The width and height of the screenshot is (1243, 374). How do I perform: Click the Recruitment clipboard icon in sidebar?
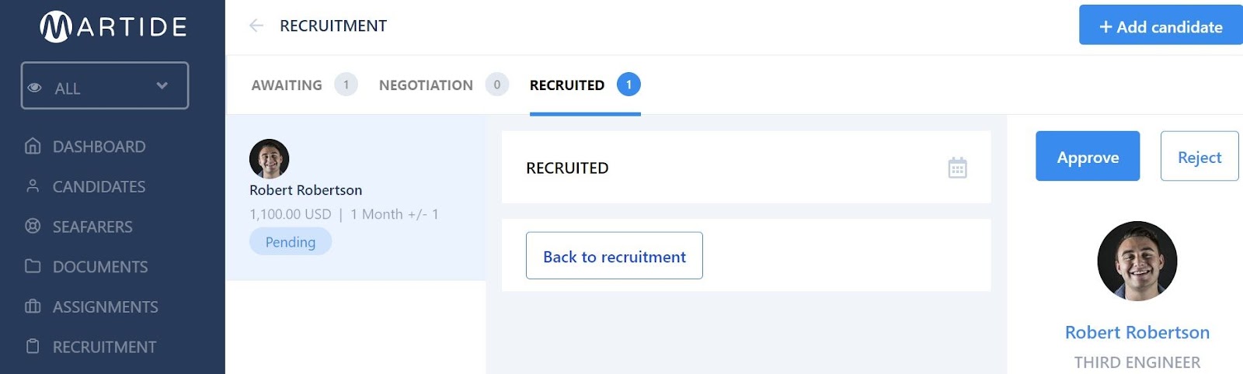click(x=33, y=346)
